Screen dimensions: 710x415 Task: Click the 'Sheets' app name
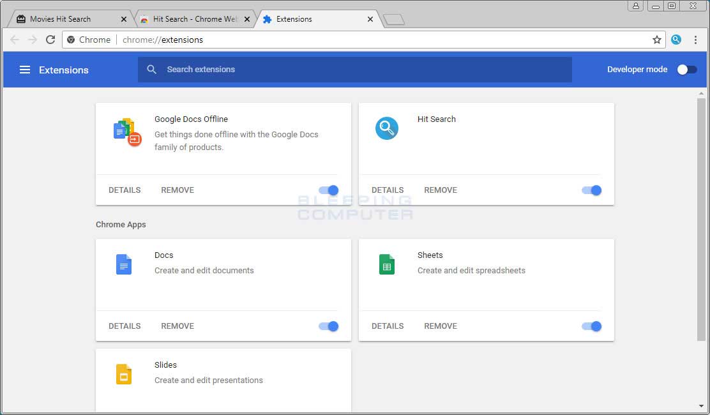click(x=430, y=255)
